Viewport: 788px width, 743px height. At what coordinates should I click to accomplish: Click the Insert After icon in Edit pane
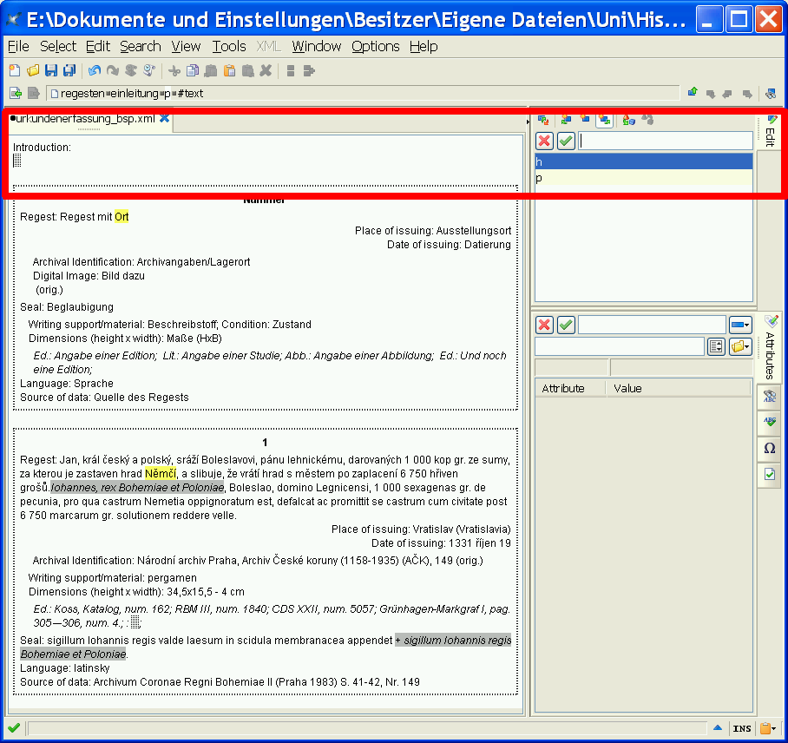(x=605, y=120)
